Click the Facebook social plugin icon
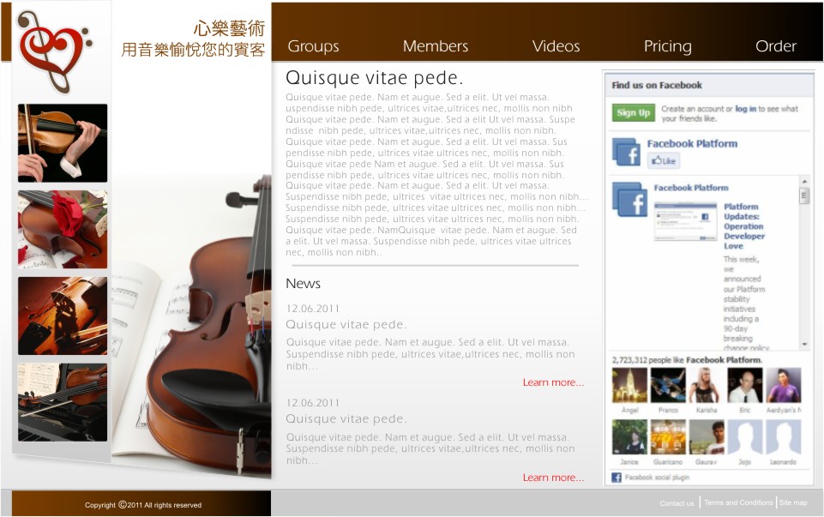The width and height of the screenshot is (824, 517). point(616,477)
